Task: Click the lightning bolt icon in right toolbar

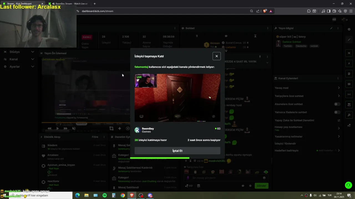Action: tap(349, 63)
